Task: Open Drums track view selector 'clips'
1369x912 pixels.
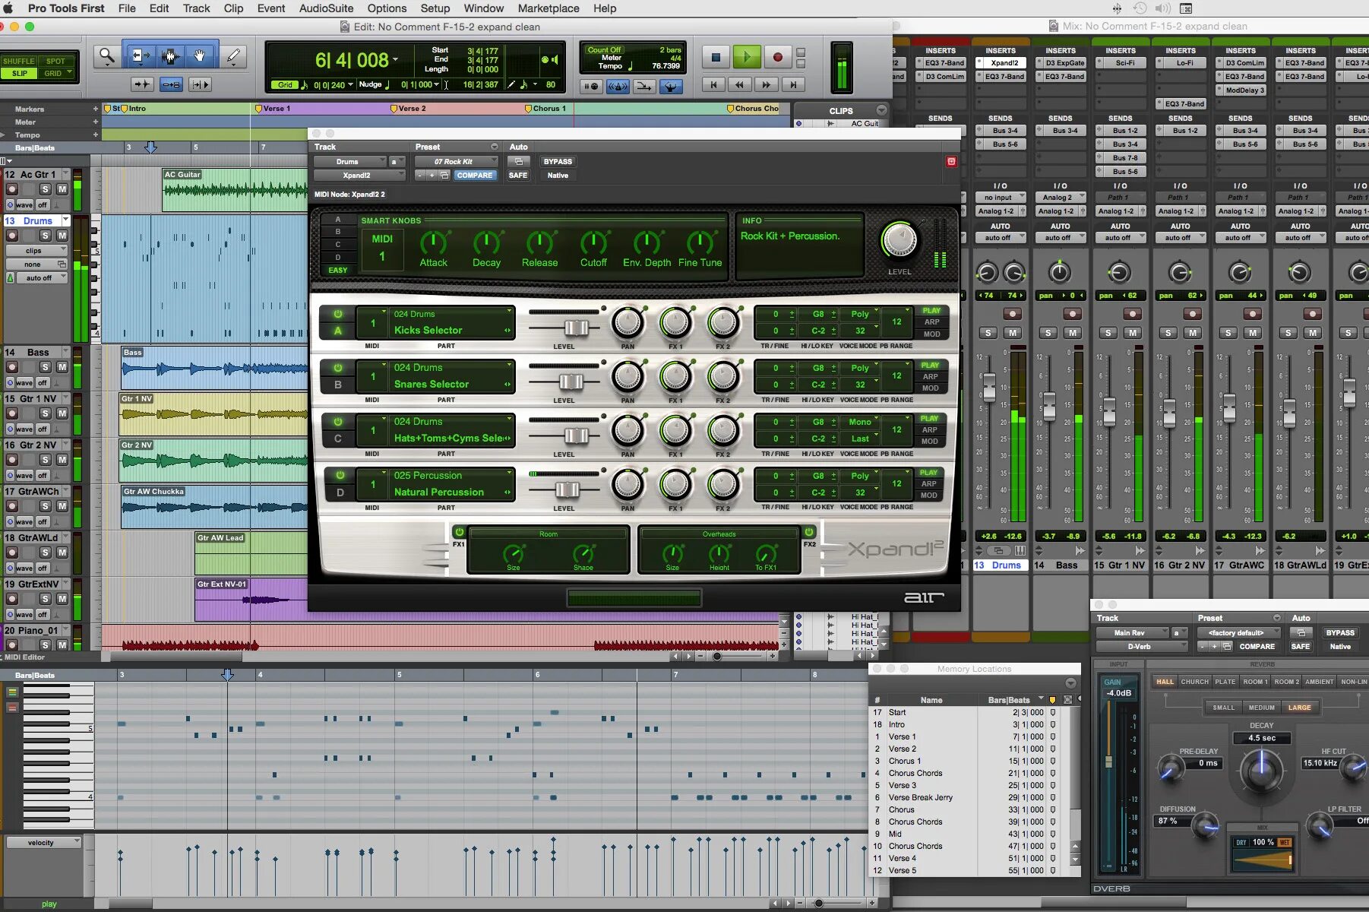Action: (36, 251)
